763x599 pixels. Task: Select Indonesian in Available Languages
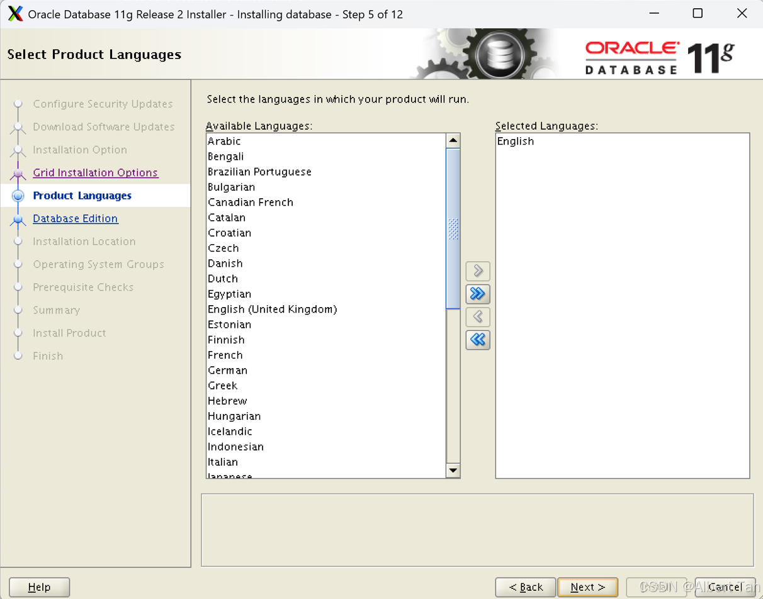click(x=325, y=447)
